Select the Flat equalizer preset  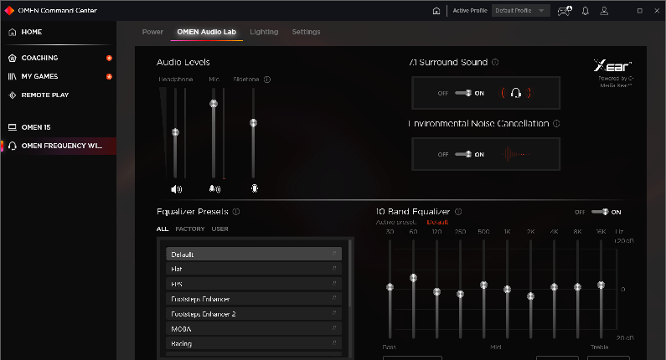click(x=254, y=269)
